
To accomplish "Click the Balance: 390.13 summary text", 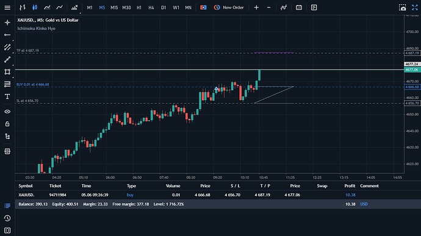I will click(33, 204).
